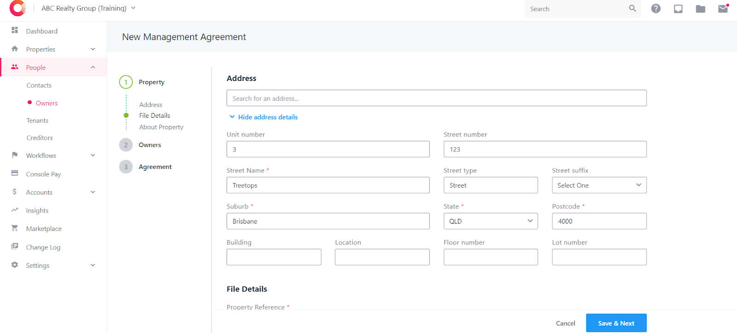737x333 pixels.
Task: Click the Street type field
Action: [x=491, y=185]
